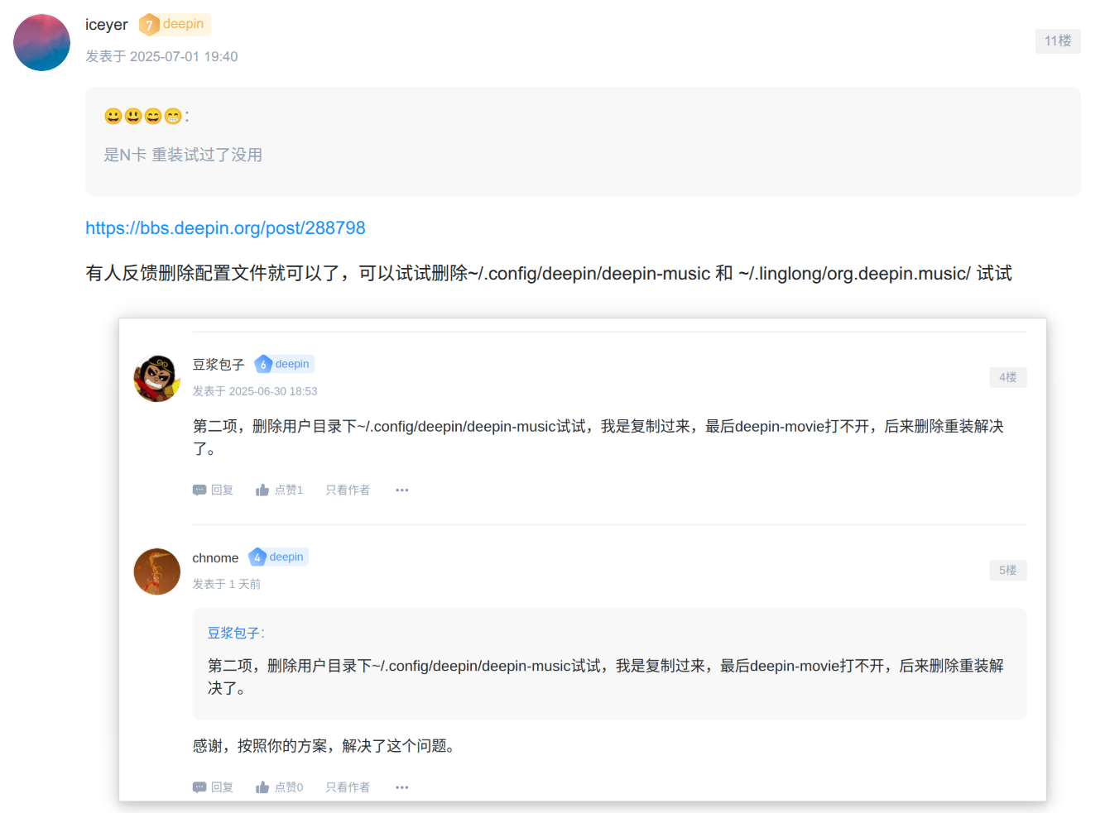Image resolution: width=1105 pixels, height=813 pixels.
Task: Reply to 豆浆包子's post via 回复 icon
Action: 213,490
